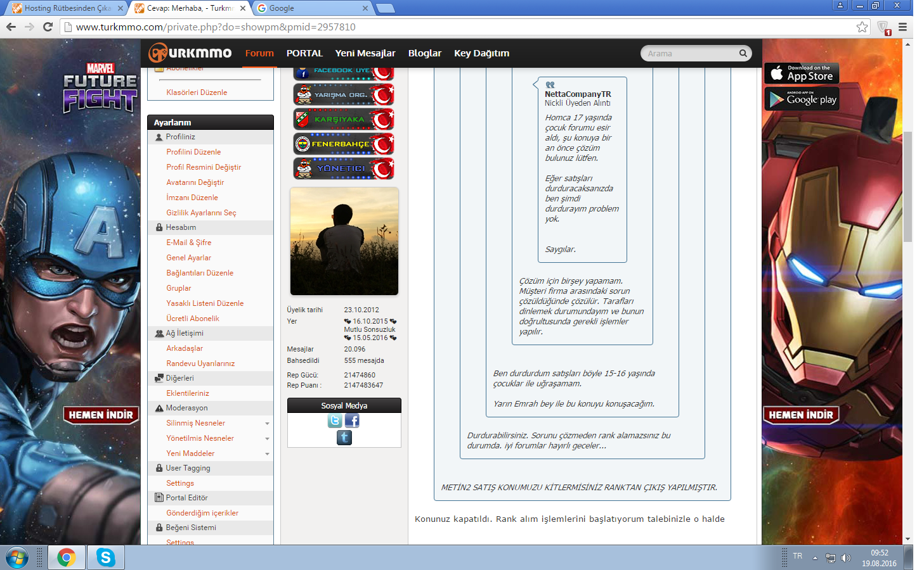This screenshot has height=570, width=917.
Task: Click the Settings link under User Tagging
Action: click(x=180, y=483)
